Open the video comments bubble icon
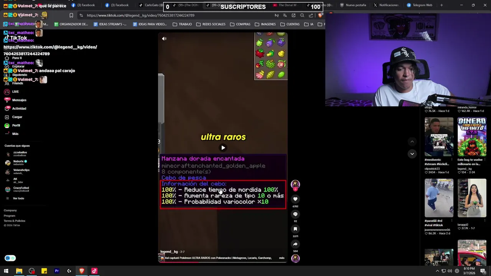 (295, 214)
